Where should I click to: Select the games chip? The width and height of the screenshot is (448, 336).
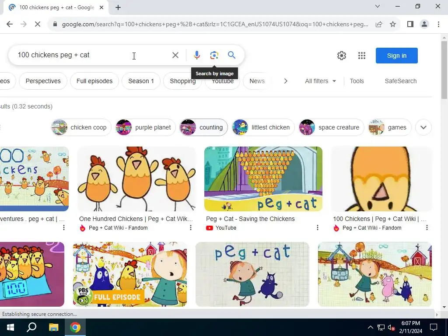tap(389, 127)
